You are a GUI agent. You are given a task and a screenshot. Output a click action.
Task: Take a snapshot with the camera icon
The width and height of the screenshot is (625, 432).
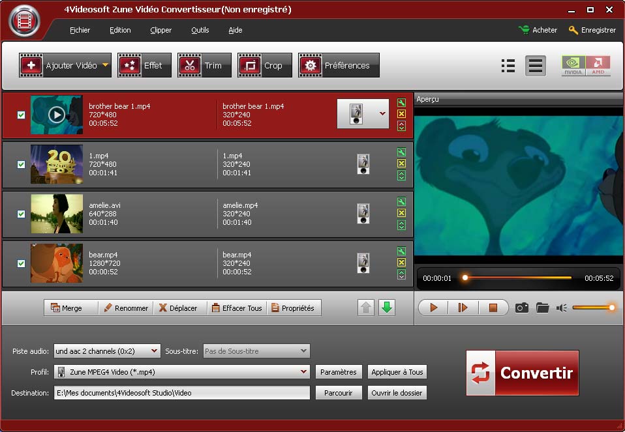pos(522,308)
